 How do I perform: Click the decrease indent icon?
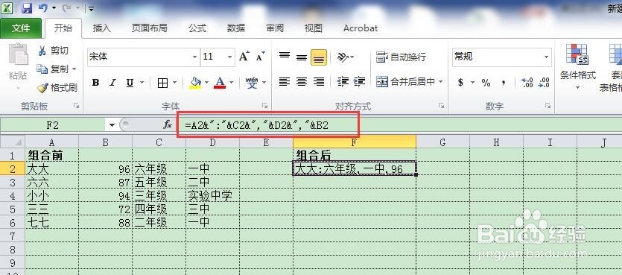tap(343, 82)
